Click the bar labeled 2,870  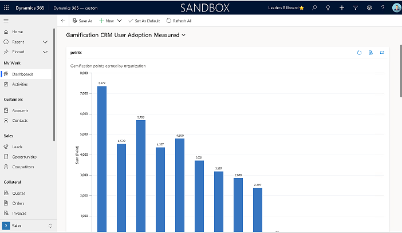click(238, 205)
